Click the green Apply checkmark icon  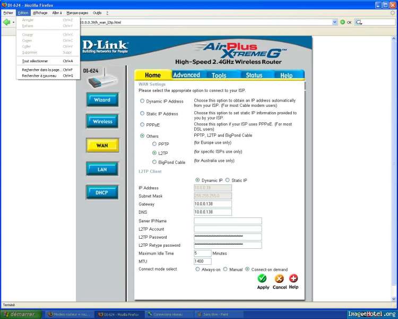pos(262,279)
